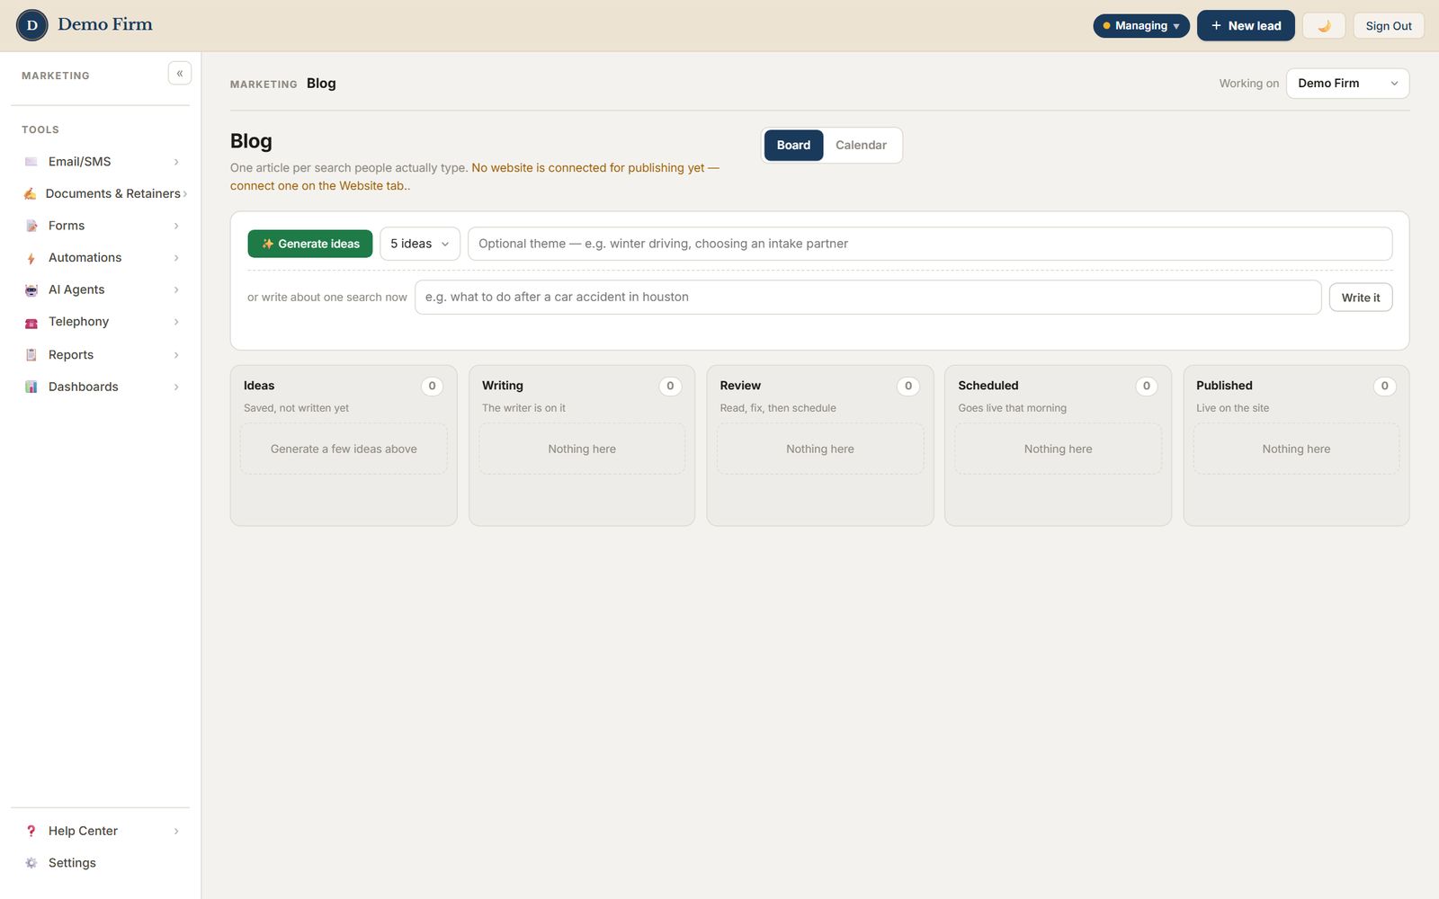
Task: Click the Settings gear icon
Action: click(x=31, y=863)
